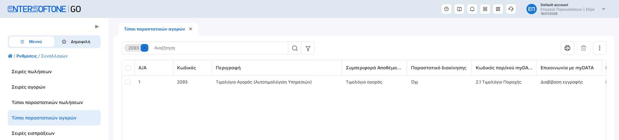The image size is (619, 140).
Task: Open Τύποι παραστατικών πωλήσεων menu item
Action: pyautogui.click(x=47, y=102)
